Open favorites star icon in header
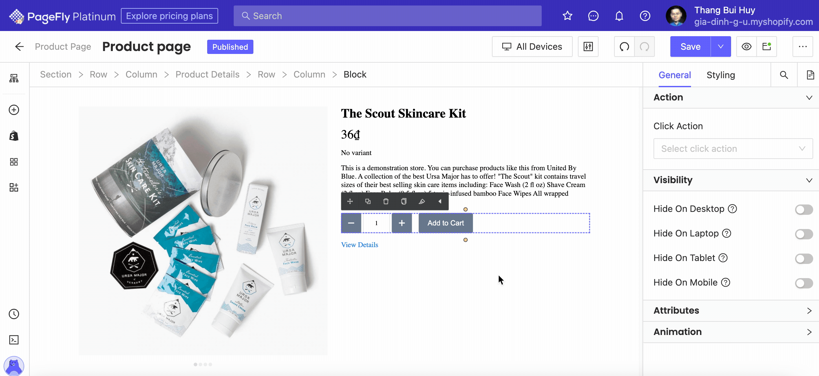 567,16
